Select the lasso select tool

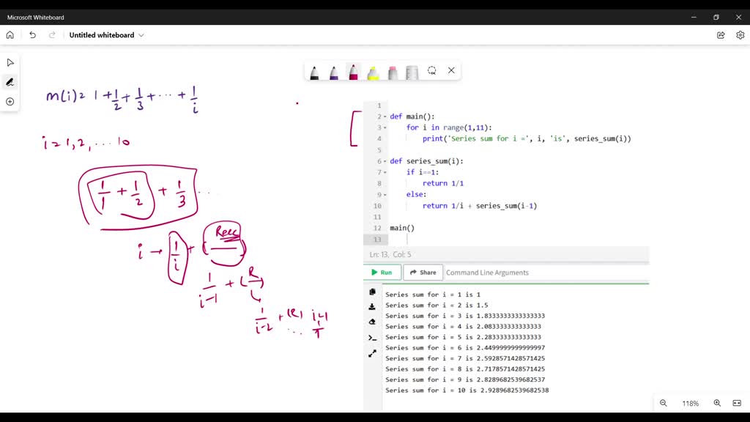[432, 71]
